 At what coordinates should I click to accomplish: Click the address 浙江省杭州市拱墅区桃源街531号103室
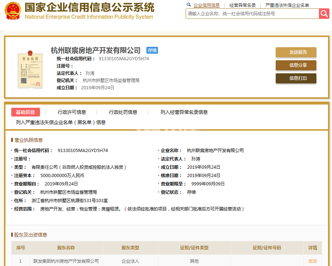(70, 200)
